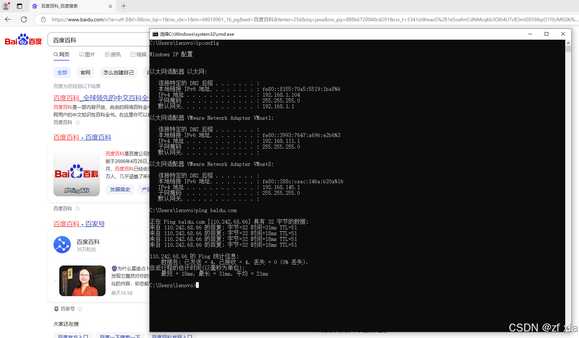Focus the Baidu search box with 百度百科

click(x=99, y=40)
